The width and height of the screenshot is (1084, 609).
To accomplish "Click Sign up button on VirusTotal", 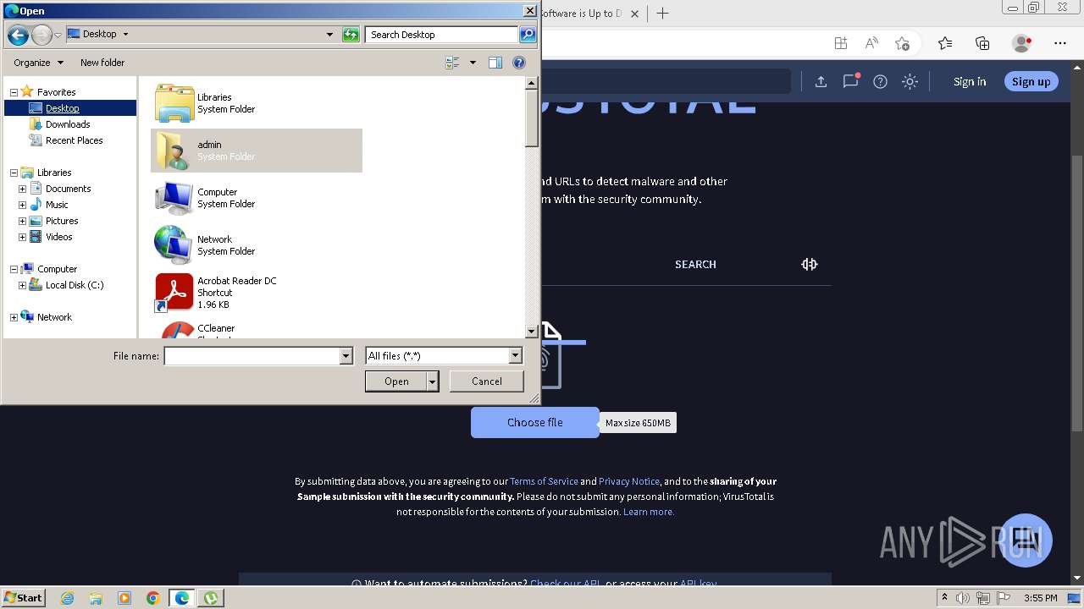I will (1031, 81).
